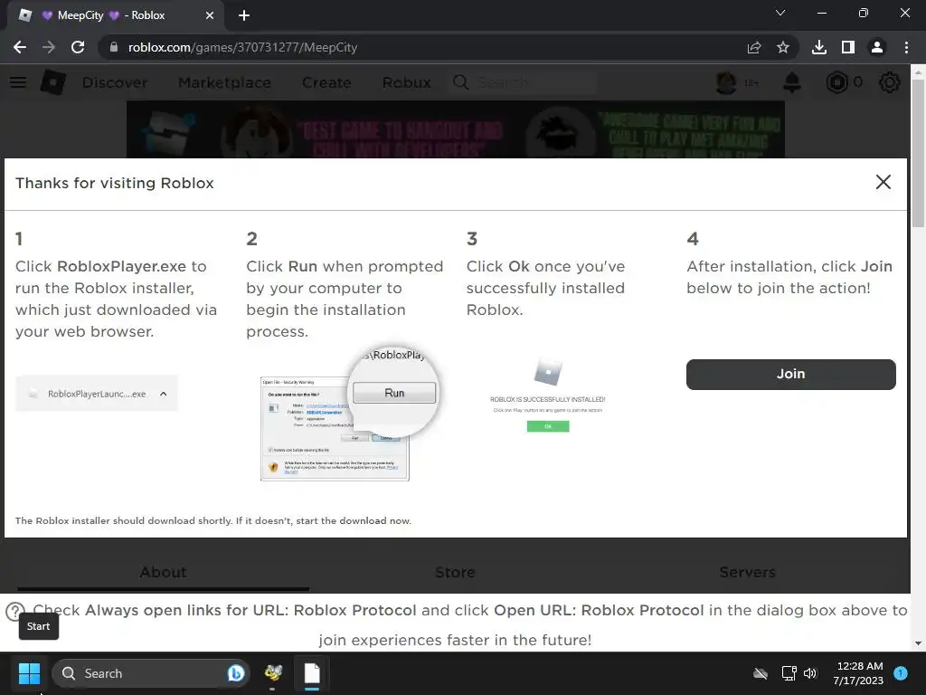The image size is (926, 695).
Task: Open the Marketplace page
Action: coord(224,82)
